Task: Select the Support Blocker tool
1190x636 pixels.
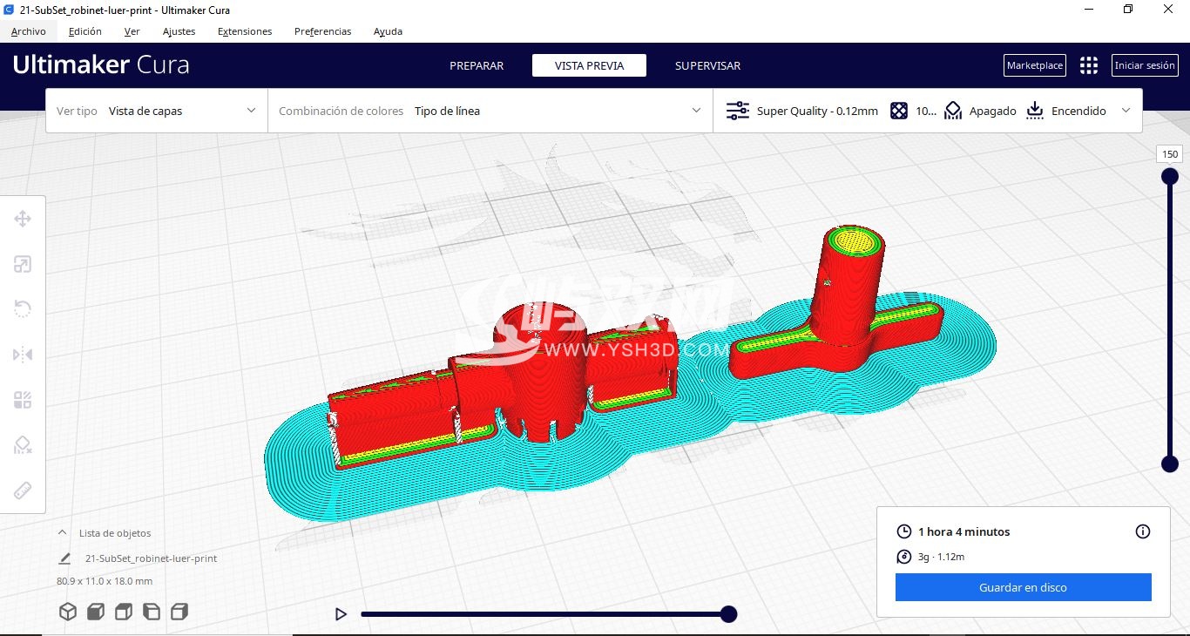Action: coord(23,445)
